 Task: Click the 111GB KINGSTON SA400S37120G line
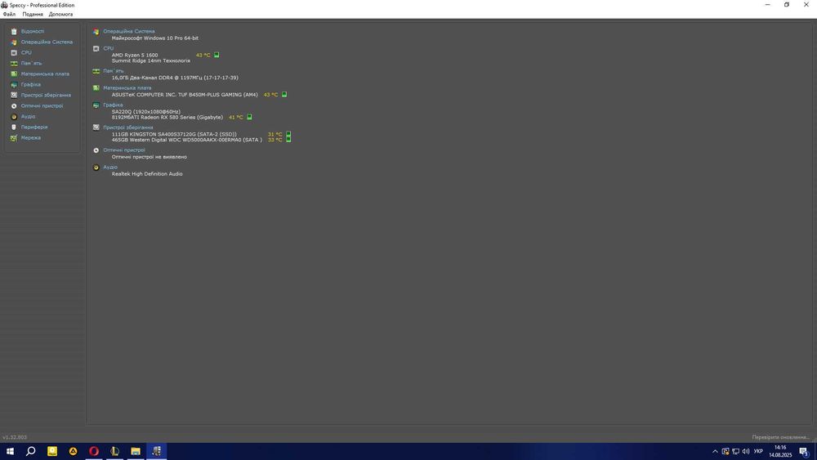click(x=174, y=135)
